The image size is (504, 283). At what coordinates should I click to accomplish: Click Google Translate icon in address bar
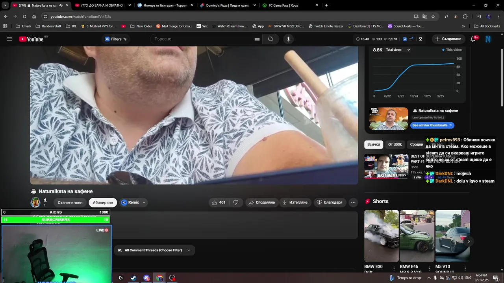(424, 17)
